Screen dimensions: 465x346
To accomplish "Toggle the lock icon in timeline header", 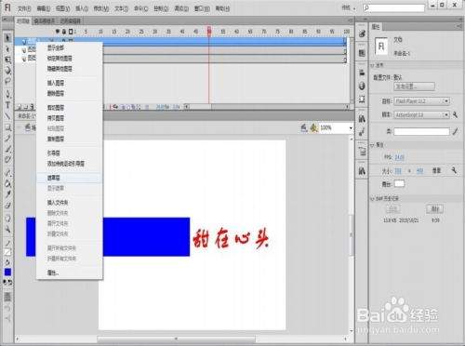I will pyautogui.click(x=64, y=32).
